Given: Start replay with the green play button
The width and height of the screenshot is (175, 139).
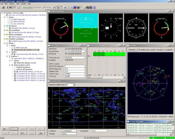Looking at the screenshot, I should [27, 7].
